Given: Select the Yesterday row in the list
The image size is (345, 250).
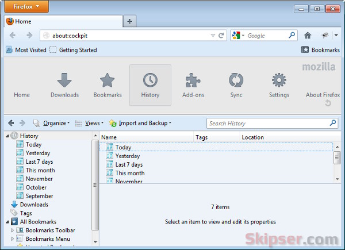Looking at the screenshot, I should (x=216, y=156).
